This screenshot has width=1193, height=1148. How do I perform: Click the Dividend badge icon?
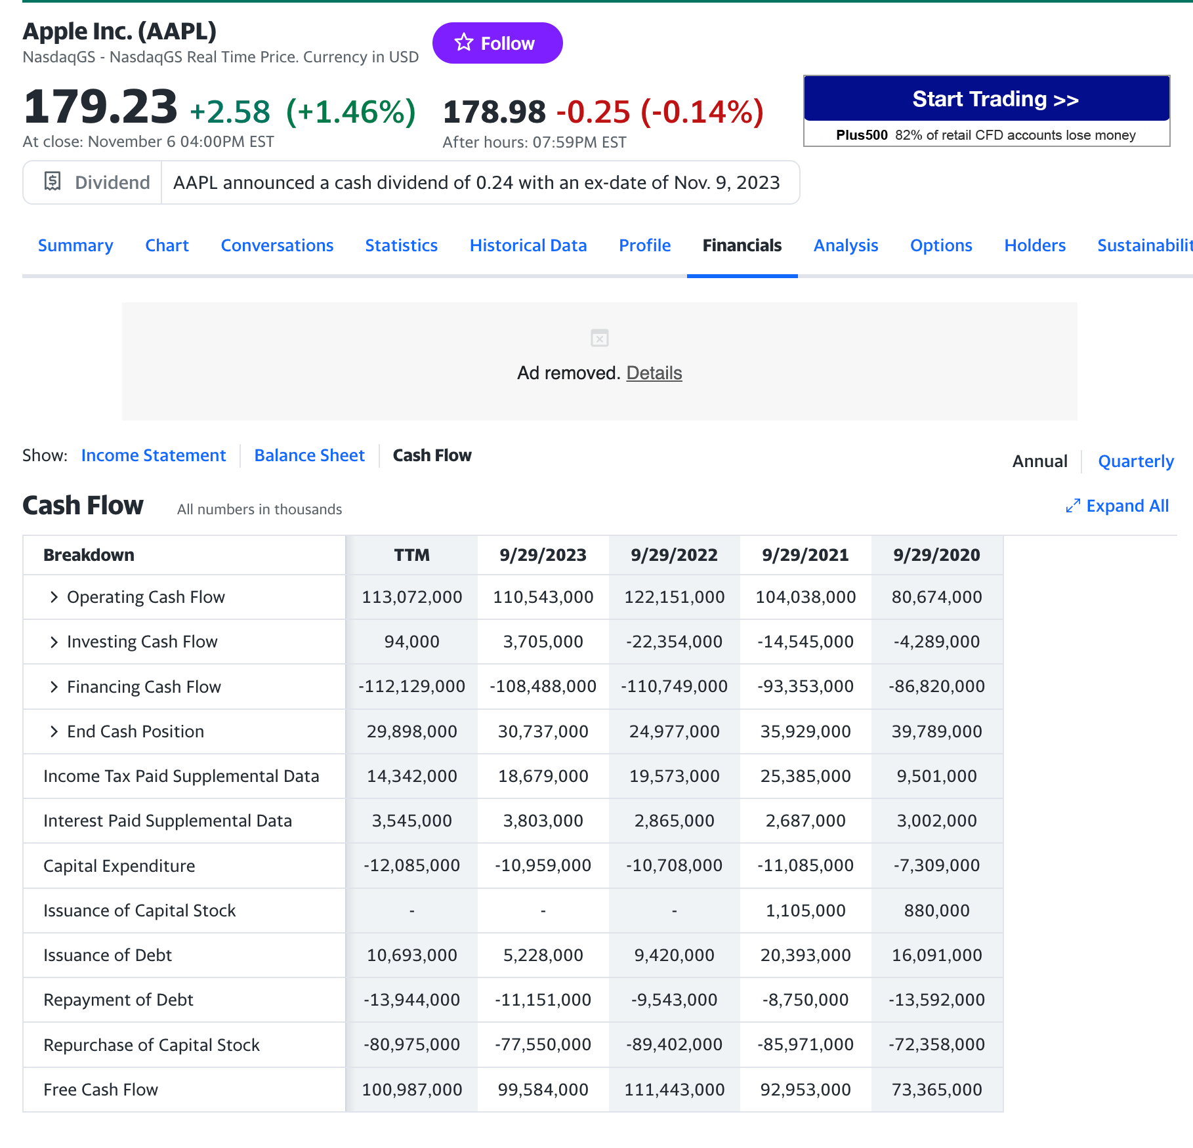[x=52, y=182]
